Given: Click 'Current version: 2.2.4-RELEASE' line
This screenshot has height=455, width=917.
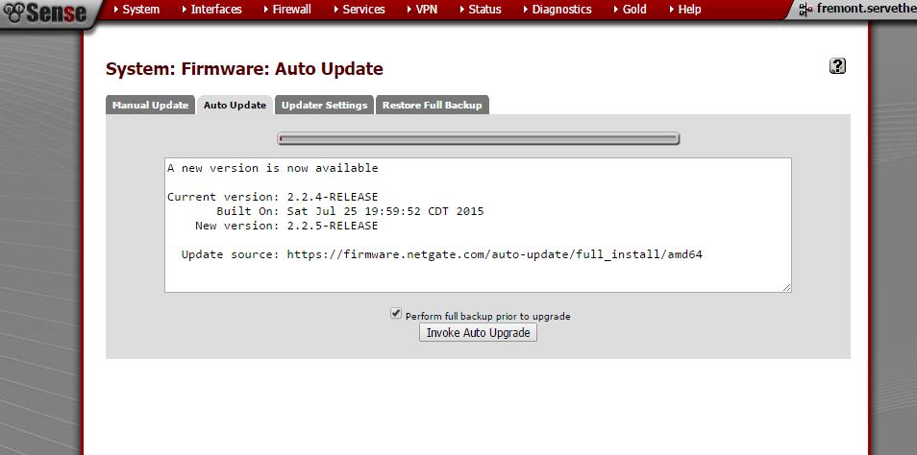Looking at the screenshot, I should [x=273, y=197].
